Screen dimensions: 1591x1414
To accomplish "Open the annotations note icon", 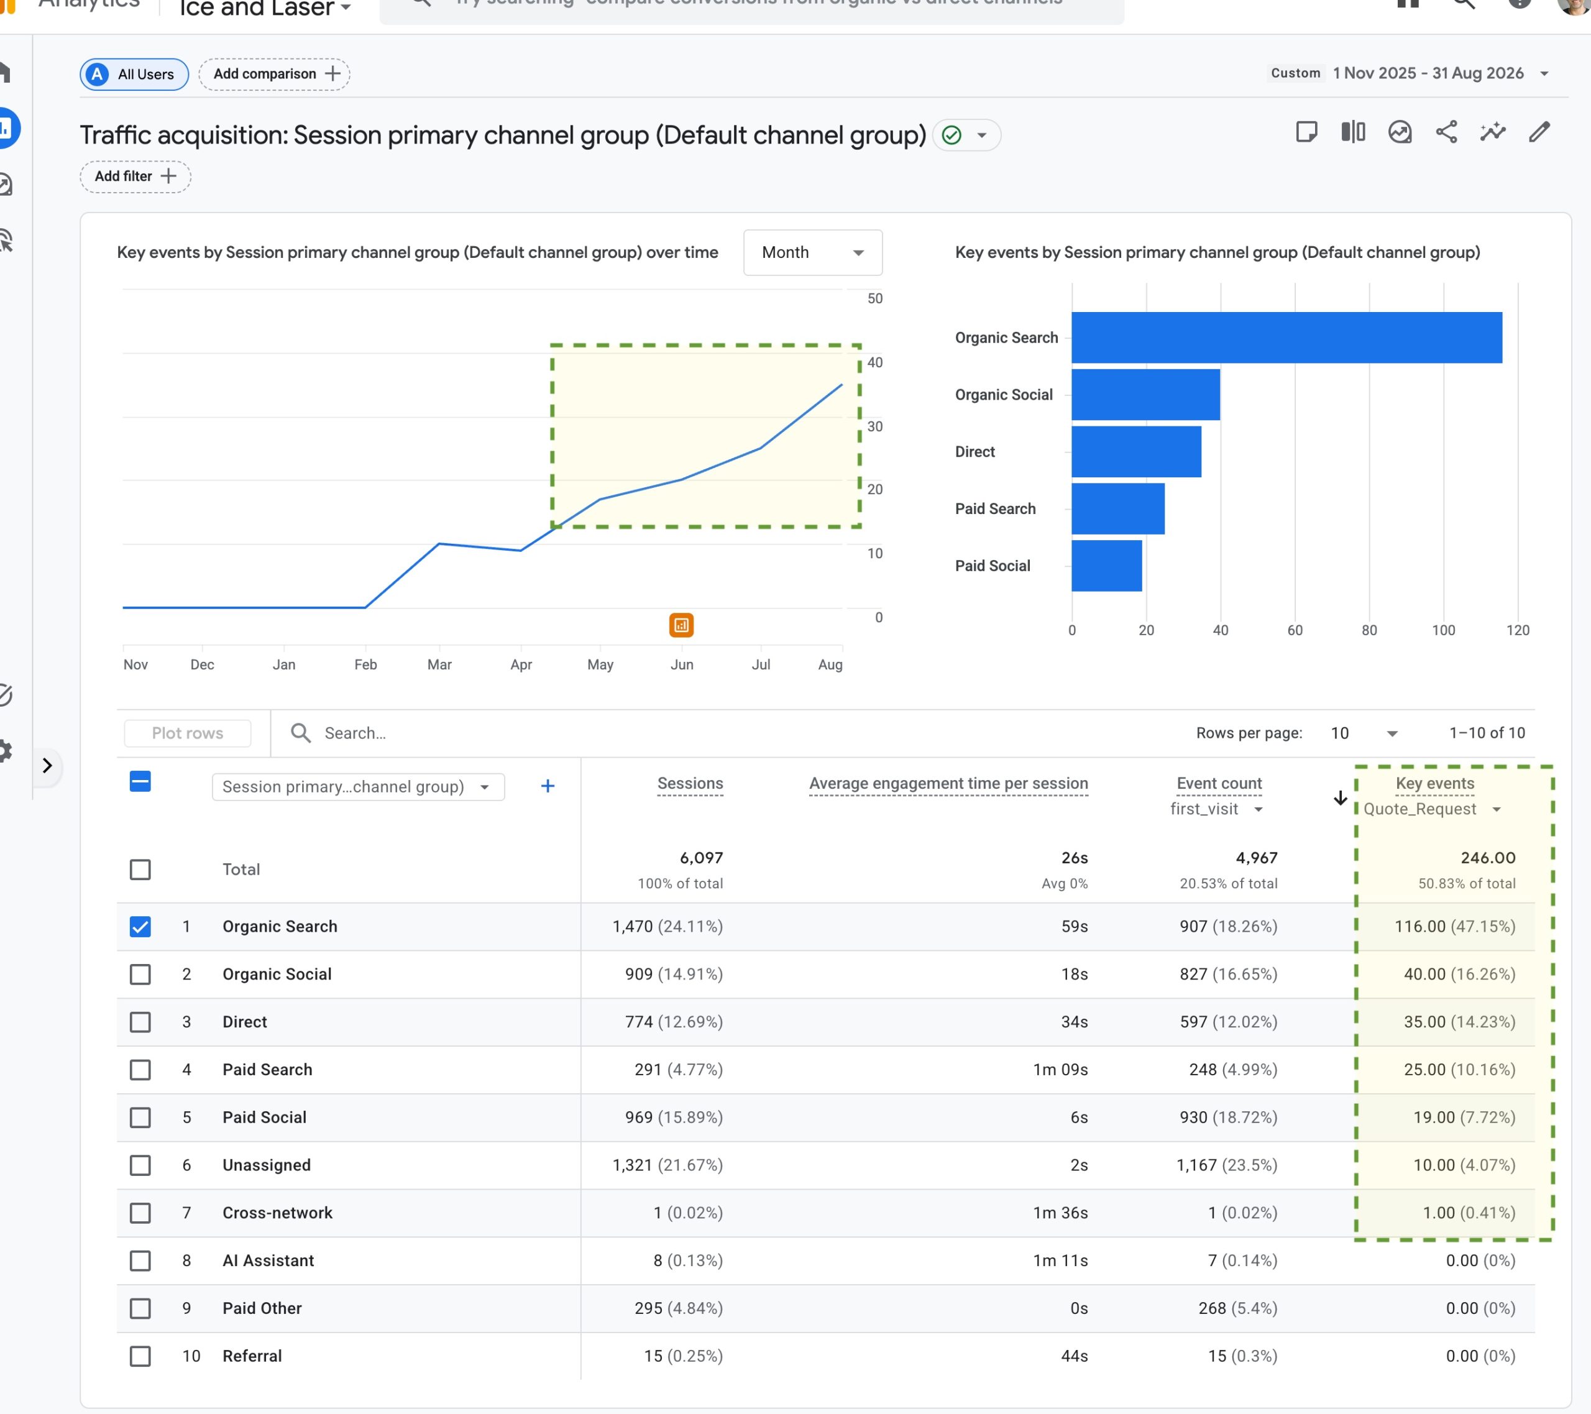I will [x=1306, y=132].
